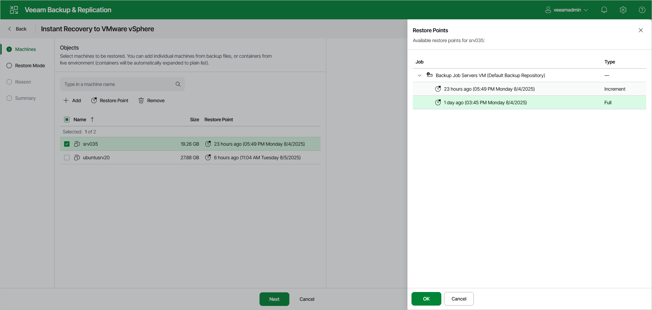Open the veeamadmin user dropdown
This screenshot has height=310, width=652.
pos(567,10)
